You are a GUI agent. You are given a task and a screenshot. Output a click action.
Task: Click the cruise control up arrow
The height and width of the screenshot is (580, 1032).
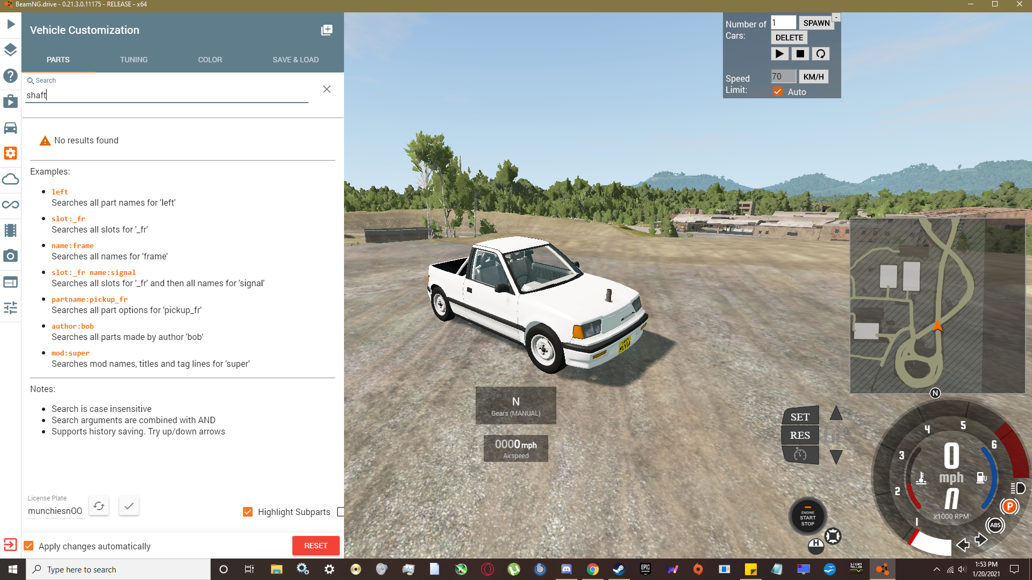tap(836, 413)
